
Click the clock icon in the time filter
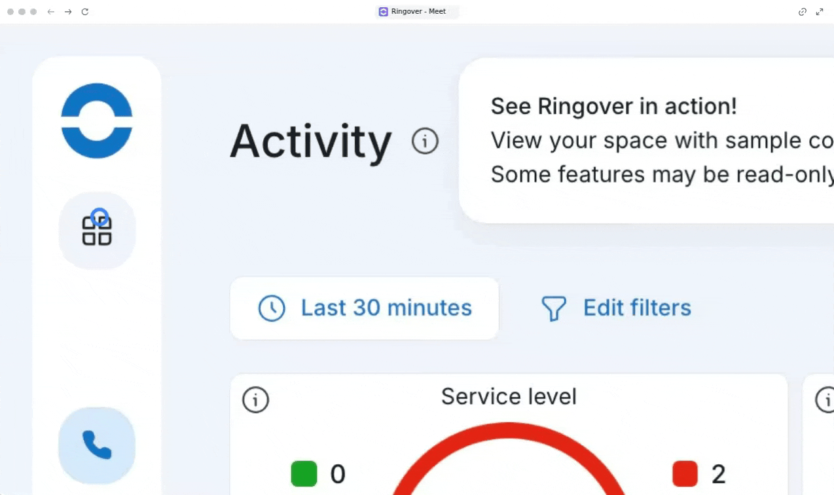click(272, 308)
